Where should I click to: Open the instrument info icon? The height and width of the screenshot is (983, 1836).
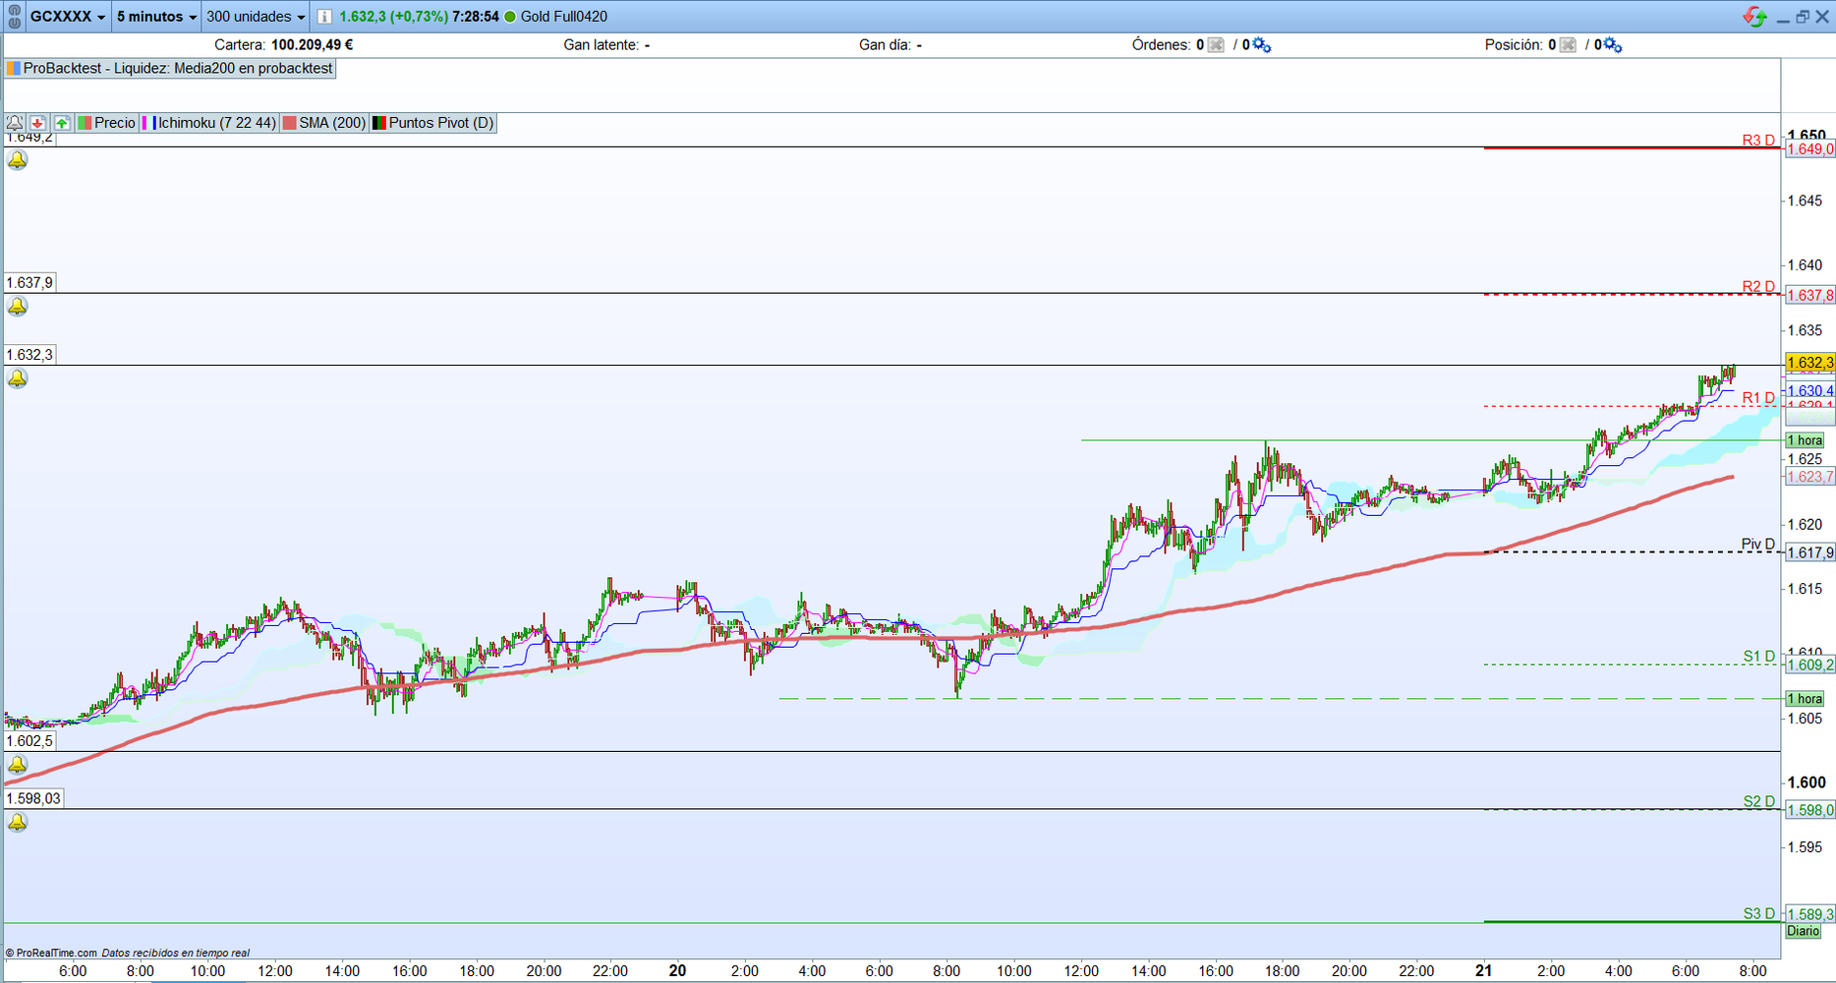[x=324, y=17]
